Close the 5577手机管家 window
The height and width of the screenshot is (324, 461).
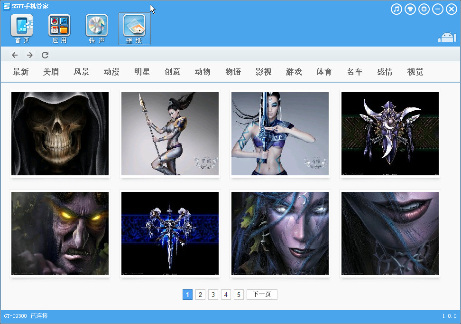pyautogui.click(x=452, y=9)
